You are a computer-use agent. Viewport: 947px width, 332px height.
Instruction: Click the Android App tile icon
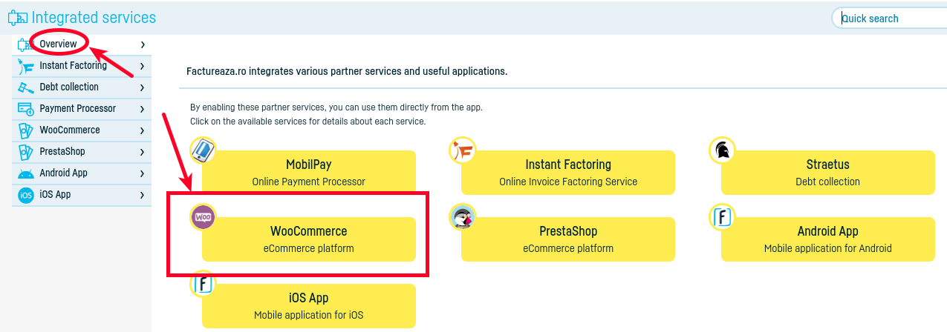[x=721, y=217]
